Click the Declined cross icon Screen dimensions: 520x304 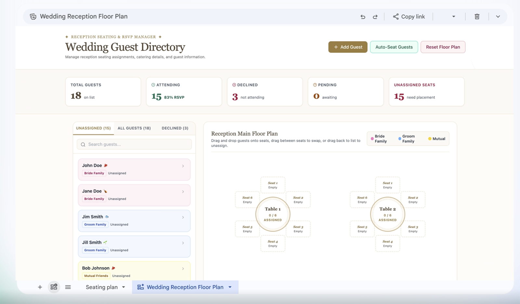pyautogui.click(x=234, y=85)
